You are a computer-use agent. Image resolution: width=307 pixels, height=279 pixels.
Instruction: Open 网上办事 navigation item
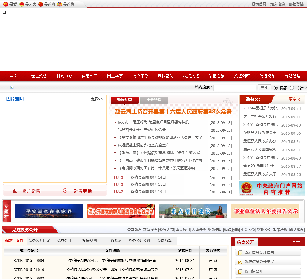(115, 76)
